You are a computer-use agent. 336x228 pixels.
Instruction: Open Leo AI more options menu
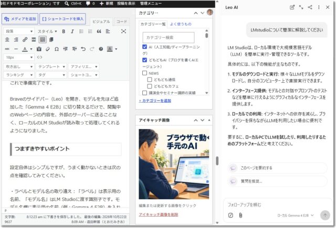tap(319, 7)
